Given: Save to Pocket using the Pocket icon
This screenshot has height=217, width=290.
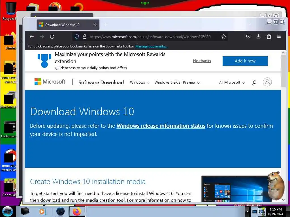Looking at the screenshot, I should click(x=248, y=36).
